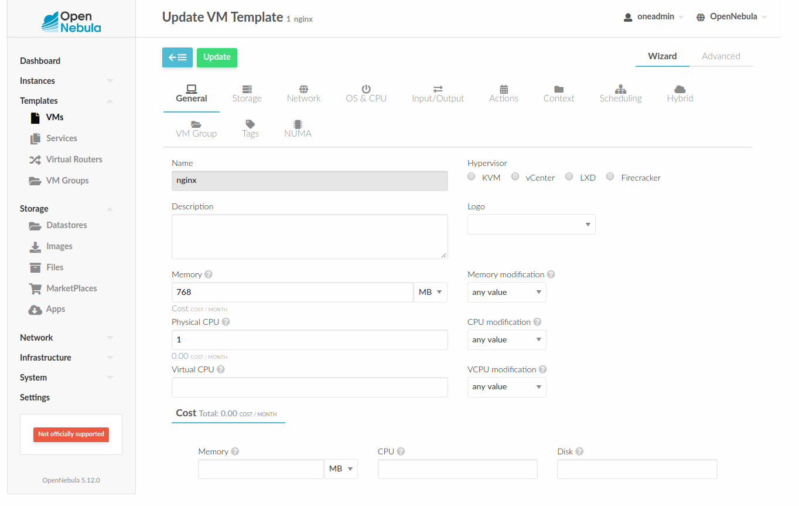Click the Files archive box icon
Screen dimensions: 799x506
point(35,267)
